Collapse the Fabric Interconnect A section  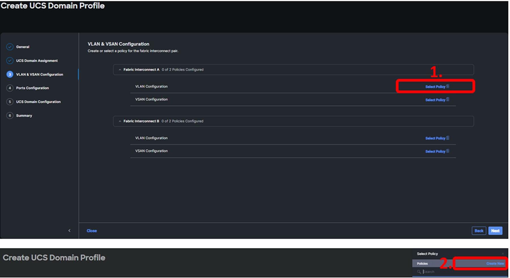[120, 70]
